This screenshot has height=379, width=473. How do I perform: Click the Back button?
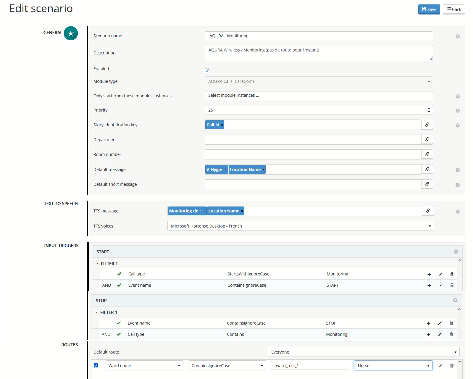pyautogui.click(x=454, y=9)
